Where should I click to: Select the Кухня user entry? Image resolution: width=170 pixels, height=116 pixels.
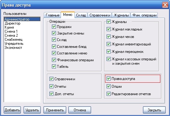coord(9,27)
